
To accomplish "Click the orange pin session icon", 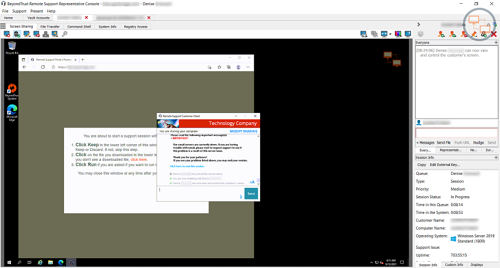I will click(x=474, y=34).
